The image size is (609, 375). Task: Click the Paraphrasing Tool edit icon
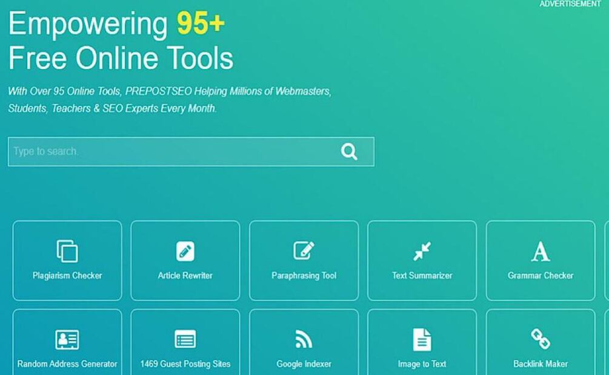pyautogui.click(x=304, y=250)
